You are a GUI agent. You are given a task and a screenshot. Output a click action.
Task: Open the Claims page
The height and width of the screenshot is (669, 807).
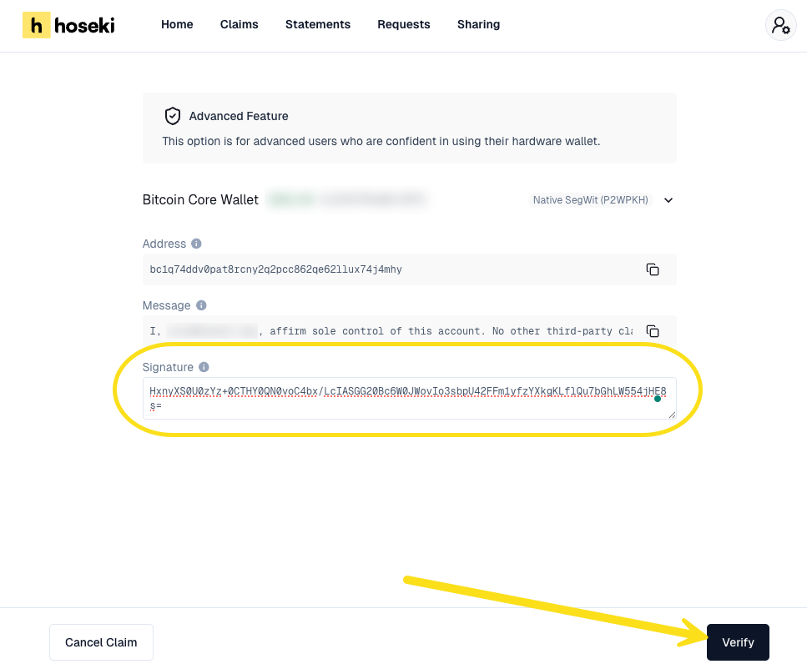click(240, 25)
